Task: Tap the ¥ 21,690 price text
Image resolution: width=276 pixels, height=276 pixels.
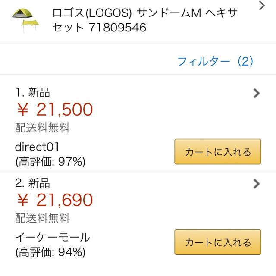Action: (x=55, y=200)
